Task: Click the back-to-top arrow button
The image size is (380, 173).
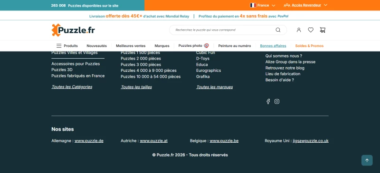Action: 367,160
